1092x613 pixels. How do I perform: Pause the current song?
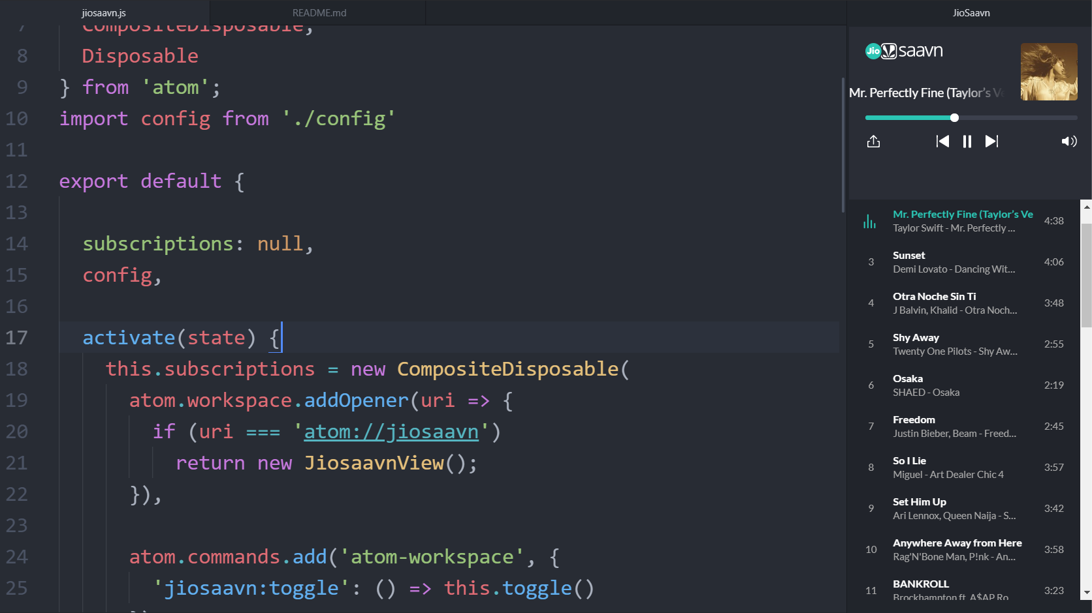[967, 142]
